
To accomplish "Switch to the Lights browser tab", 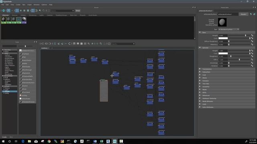I will point(41,15).
